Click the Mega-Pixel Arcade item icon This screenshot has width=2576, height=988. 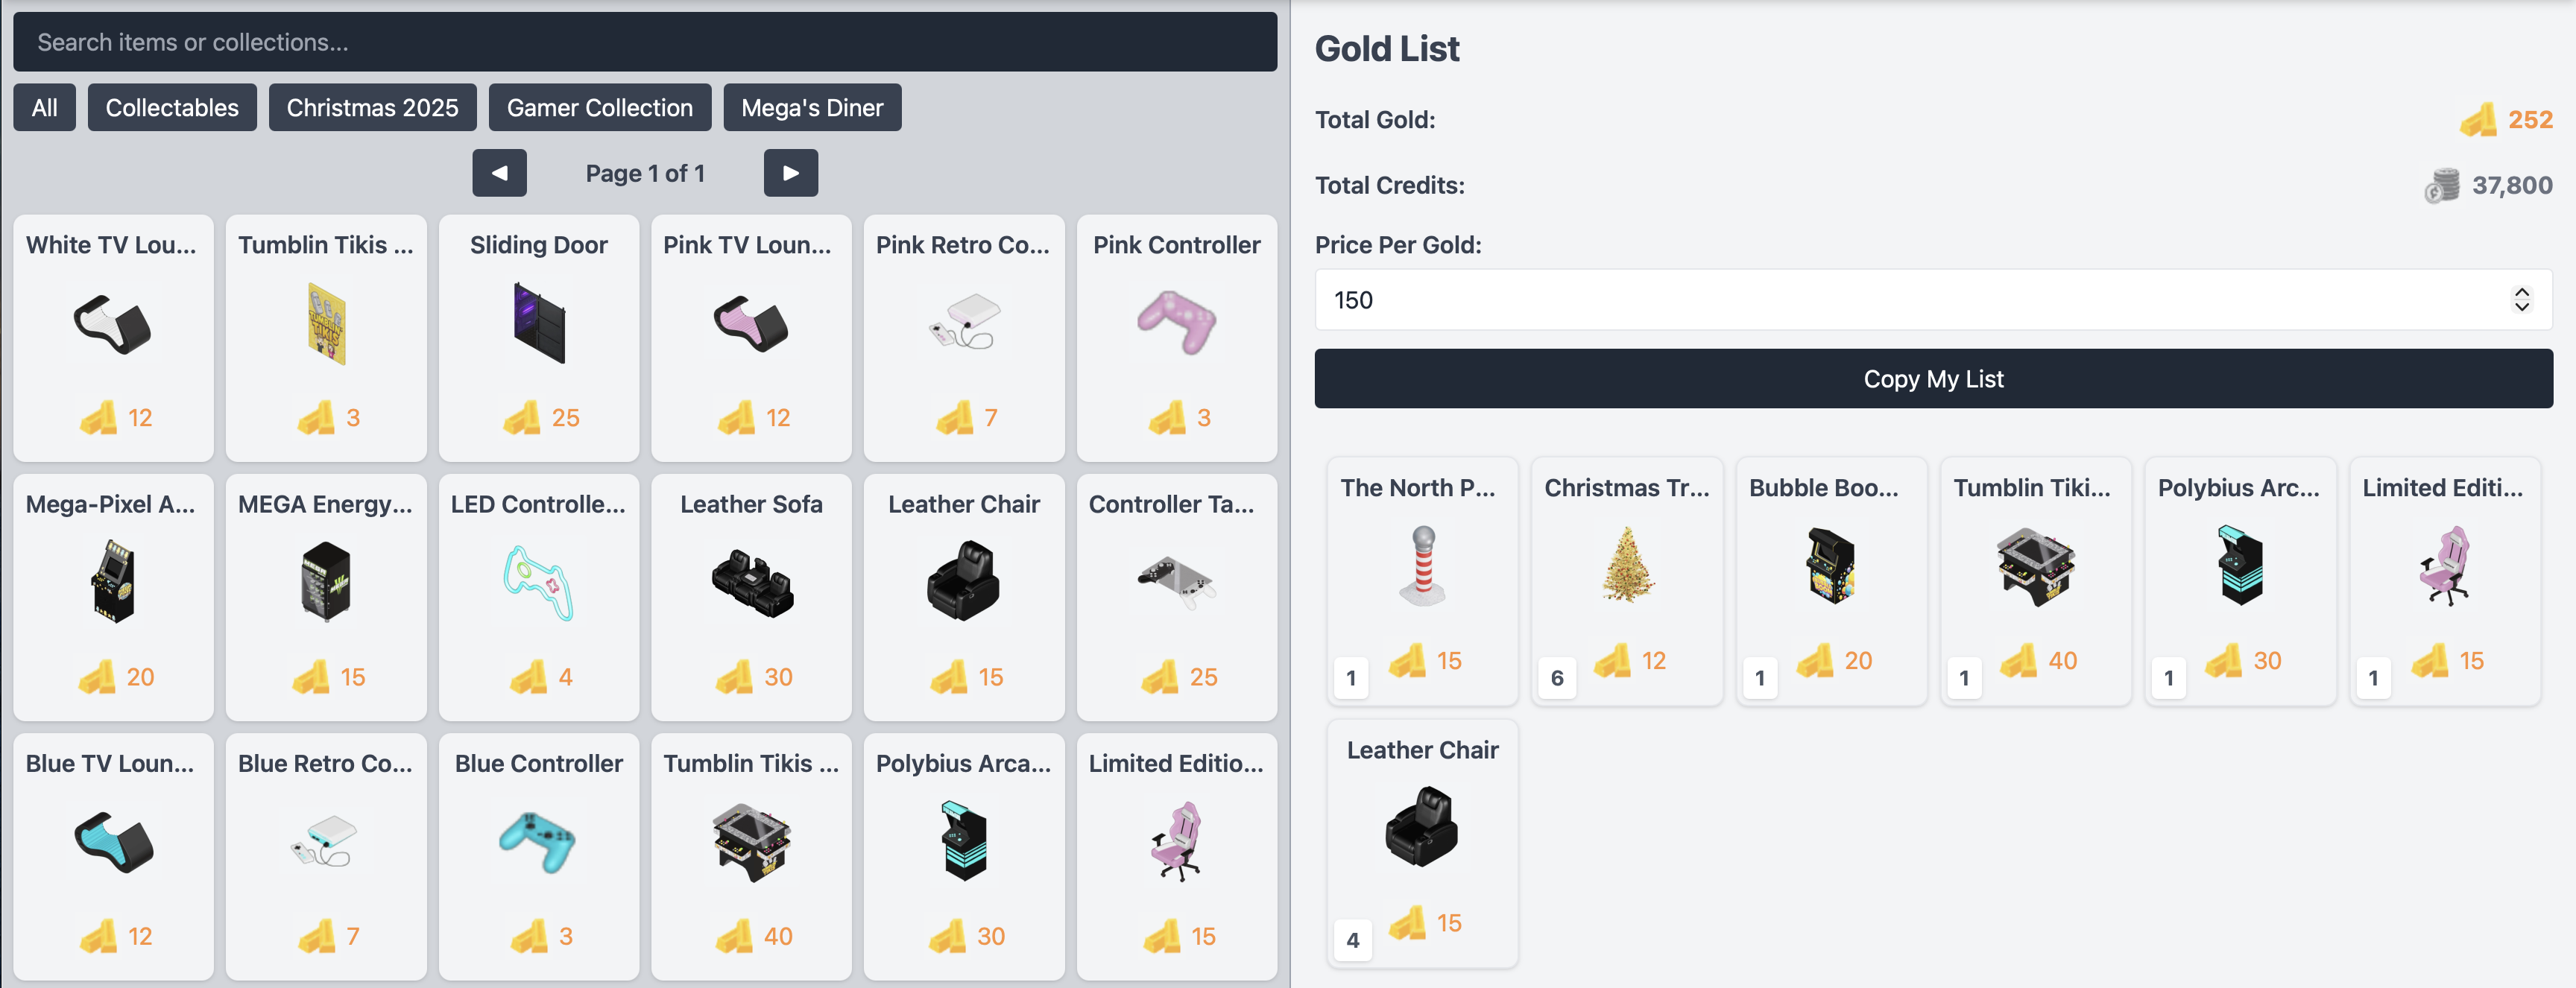113,582
